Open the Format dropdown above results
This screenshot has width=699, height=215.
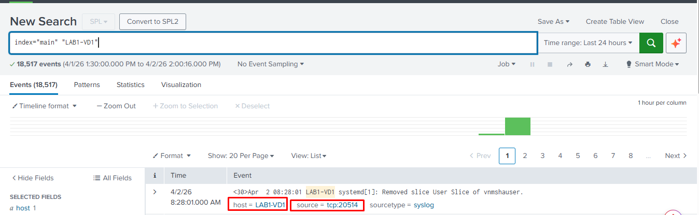(172, 155)
